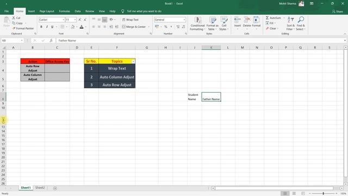The width and height of the screenshot is (348, 196).
Task: Decrease font size with the smaller A
Action: (x=85, y=20)
